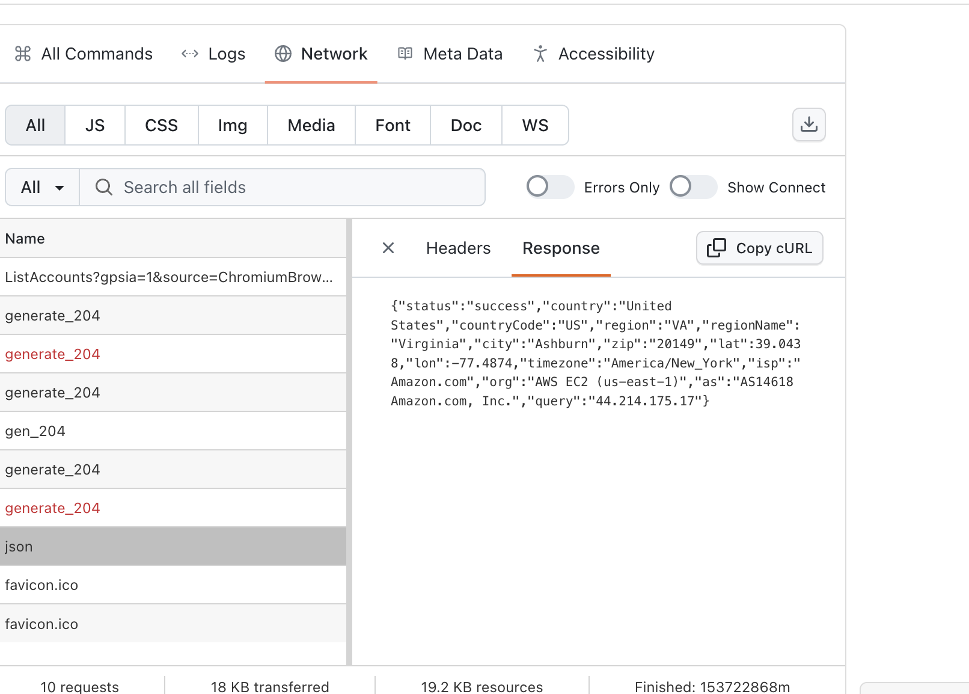Filter requests by Media

[311, 125]
